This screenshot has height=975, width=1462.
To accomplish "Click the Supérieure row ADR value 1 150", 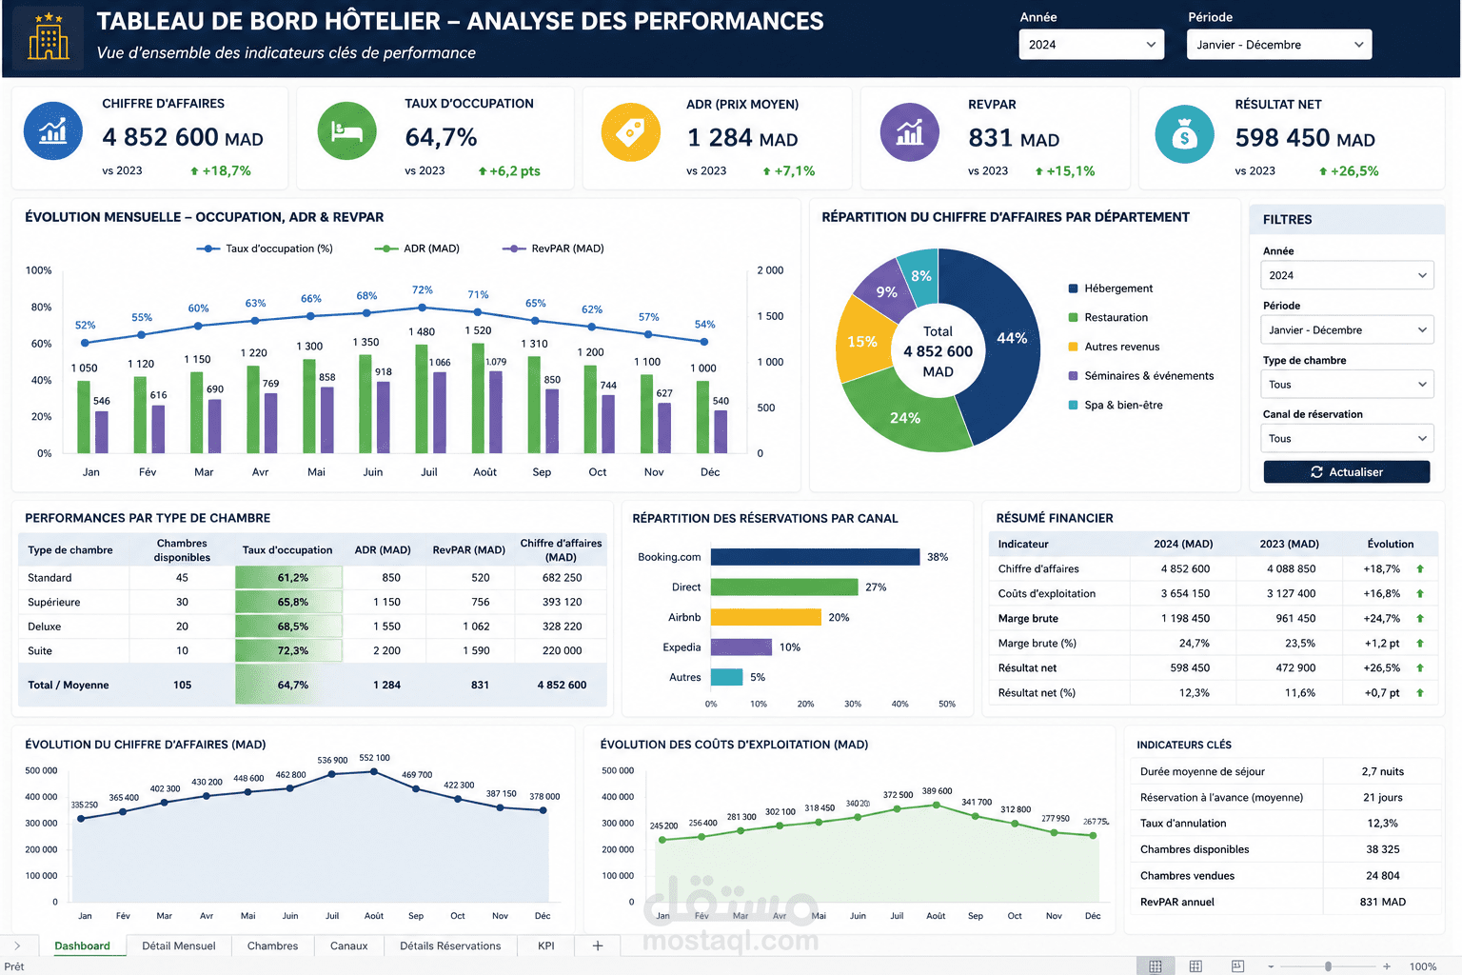I will click(x=386, y=602).
